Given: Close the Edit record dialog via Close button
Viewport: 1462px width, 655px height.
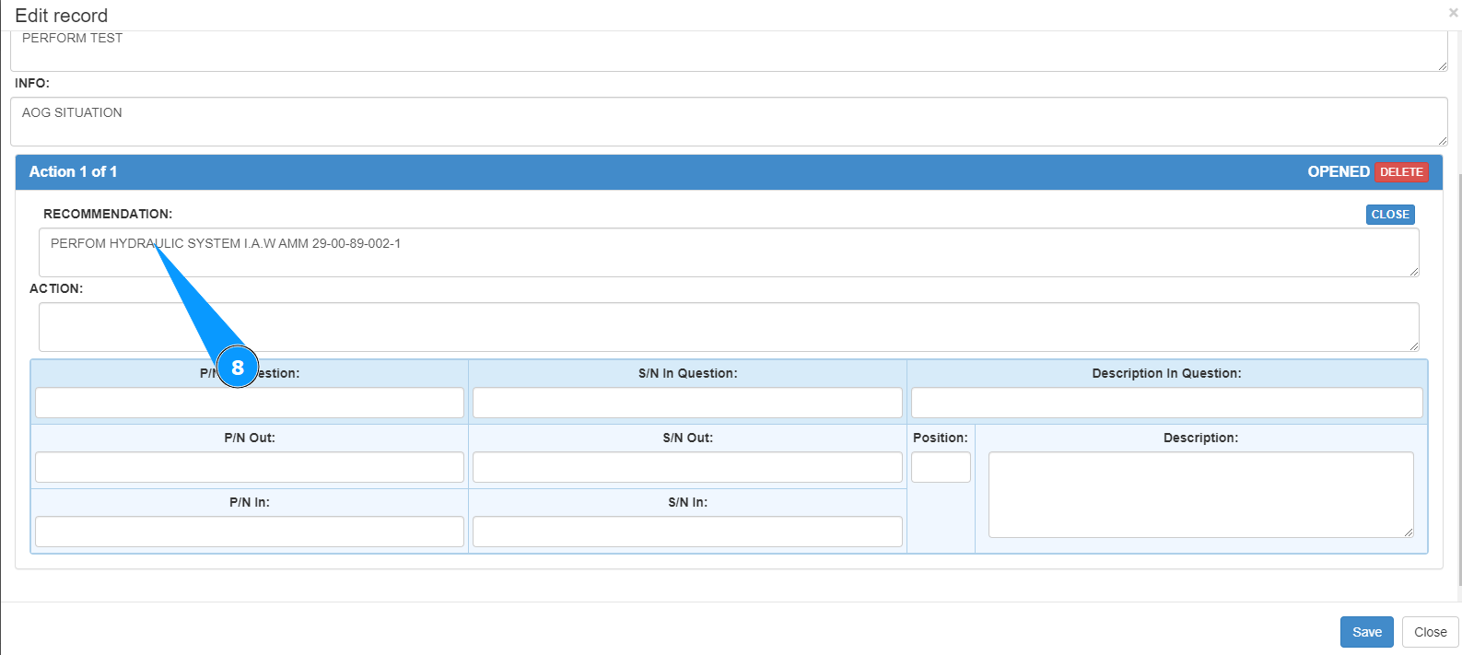Looking at the screenshot, I should click(x=1430, y=632).
